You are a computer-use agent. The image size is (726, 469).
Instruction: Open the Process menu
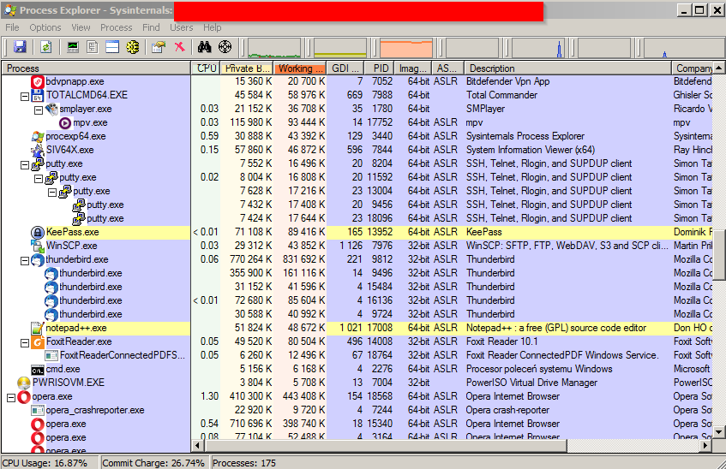(117, 27)
